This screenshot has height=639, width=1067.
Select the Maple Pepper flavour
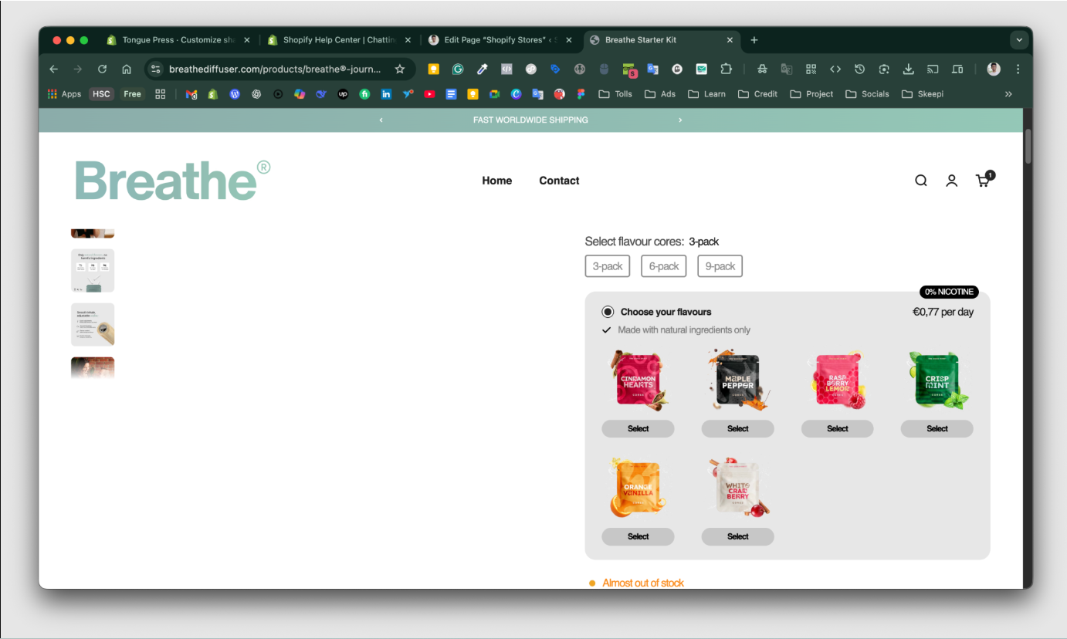pos(737,428)
